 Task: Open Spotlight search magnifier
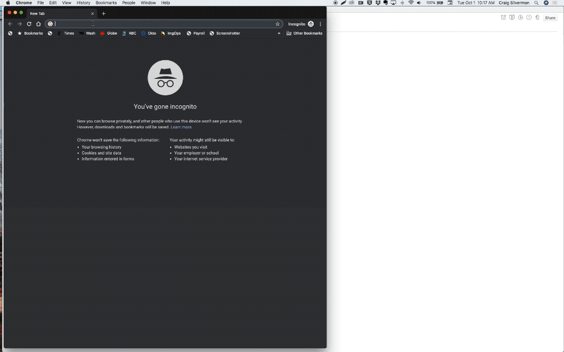click(x=536, y=3)
